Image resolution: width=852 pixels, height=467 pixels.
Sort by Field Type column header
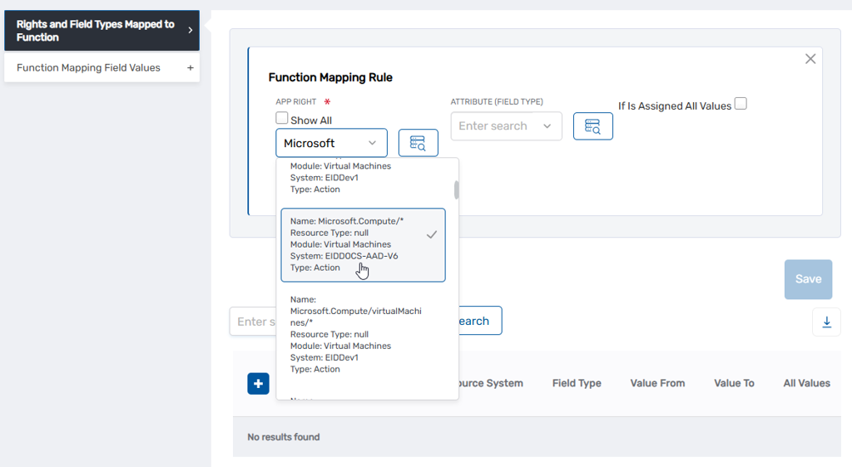[x=577, y=383]
